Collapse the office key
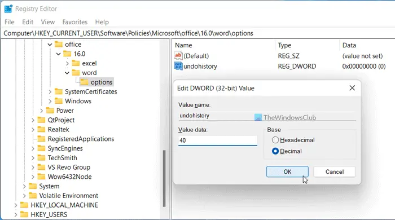Image resolution: width=395 pixels, height=220 pixels. pyautogui.click(x=50, y=45)
